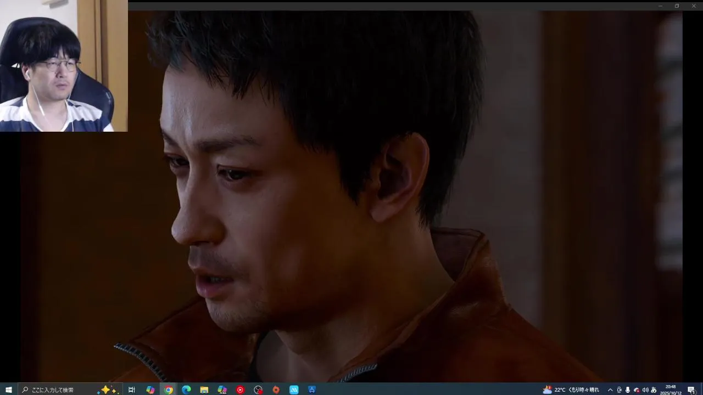Click the Meet Now camera tray icon
The image size is (703, 395).
tap(619, 390)
